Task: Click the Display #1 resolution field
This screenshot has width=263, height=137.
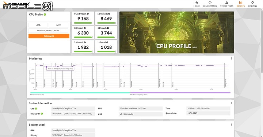Action: 73,114
